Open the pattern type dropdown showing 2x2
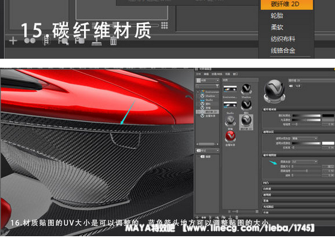 304,162
